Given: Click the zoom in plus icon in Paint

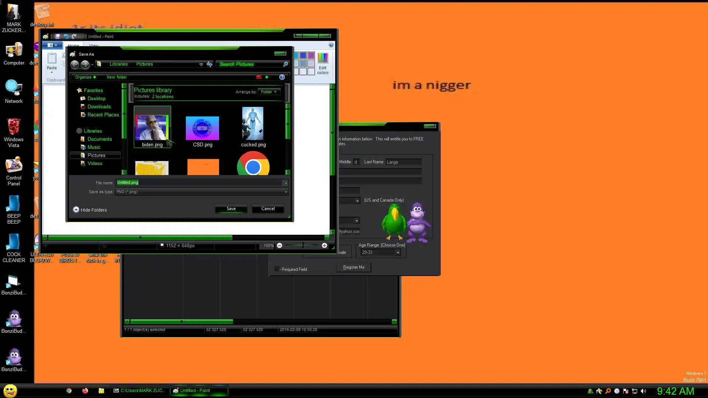Looking at the screenshot, I should click(x=324, y=245).
